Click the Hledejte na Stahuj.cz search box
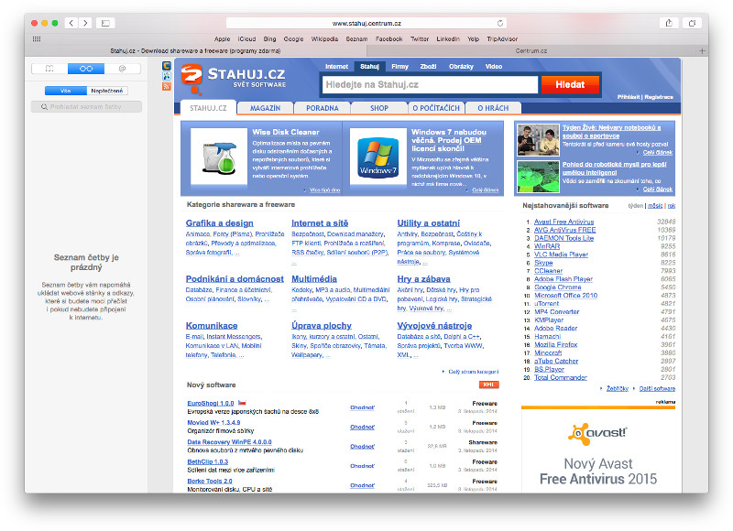The image size is (733, 531). tap(430, 84)
